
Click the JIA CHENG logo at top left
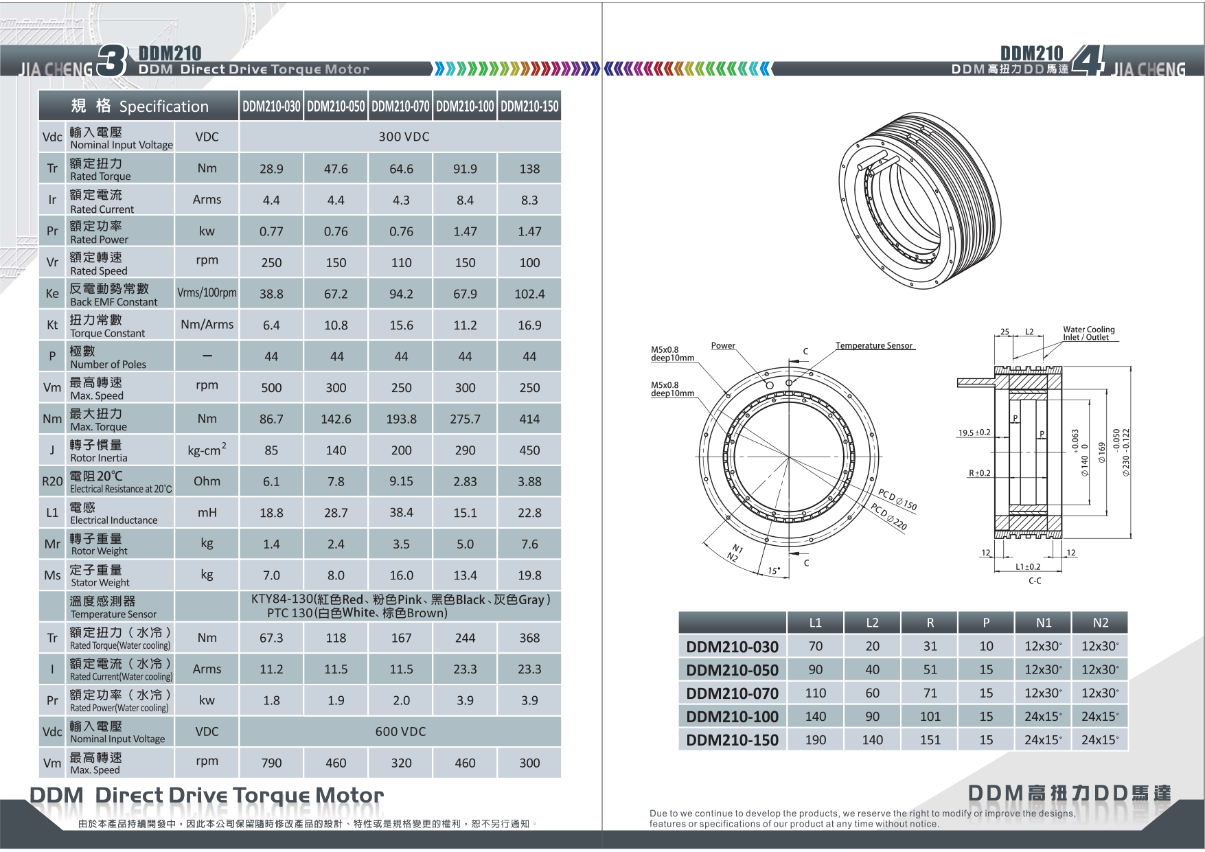55,69
